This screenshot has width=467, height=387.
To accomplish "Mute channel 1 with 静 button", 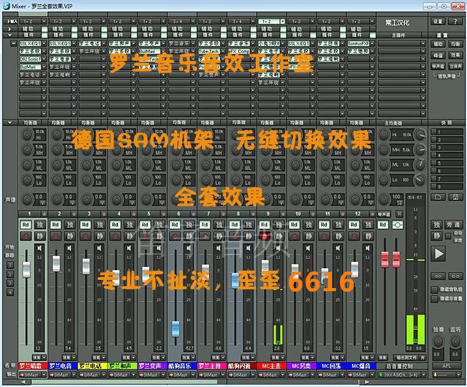I will (x=40, y=236).
